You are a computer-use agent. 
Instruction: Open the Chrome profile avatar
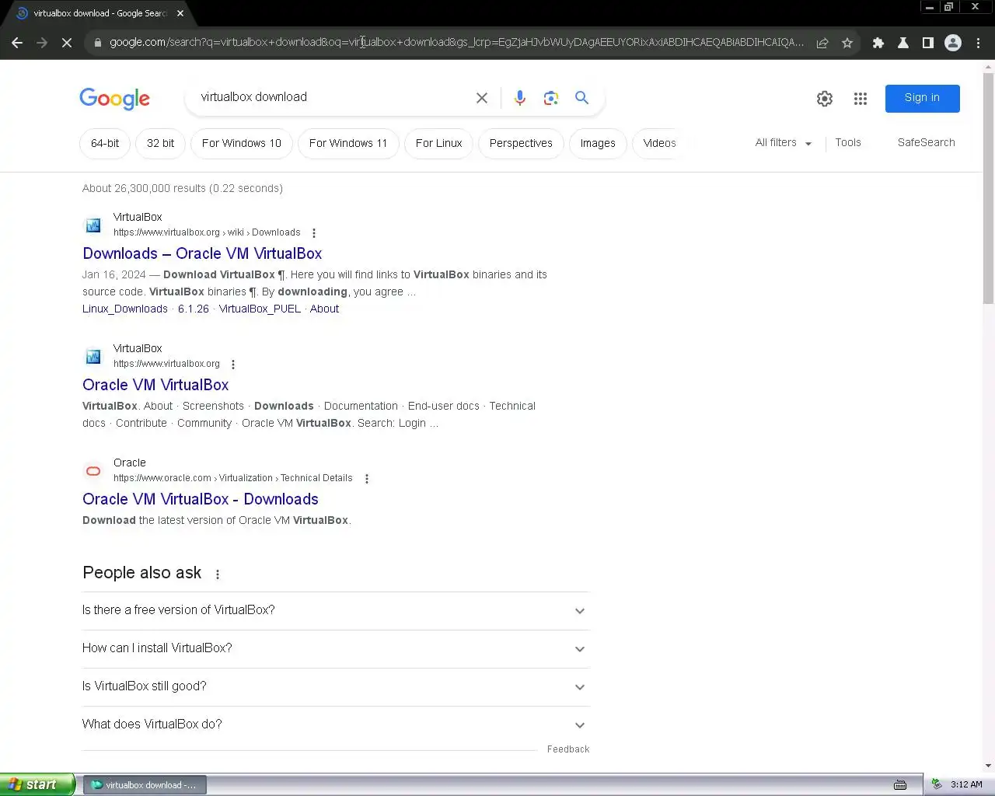point(953,43)
